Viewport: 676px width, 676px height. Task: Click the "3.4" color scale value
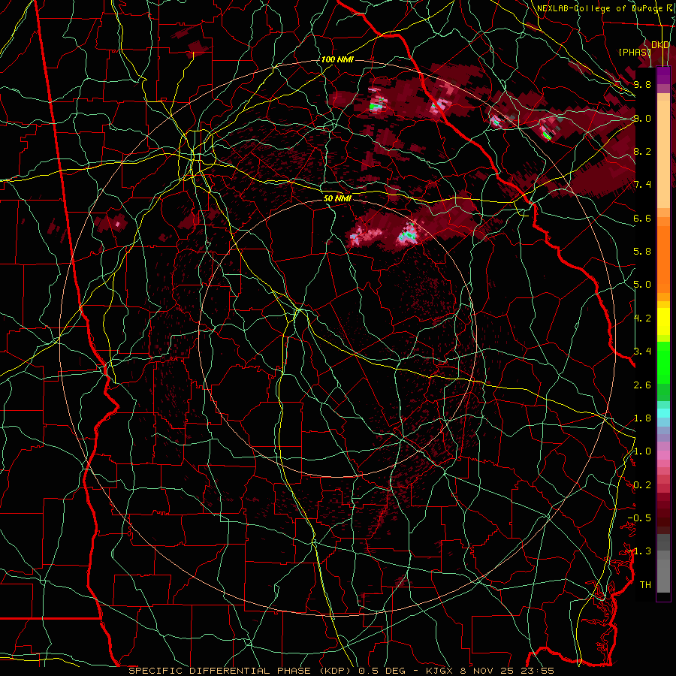(x=642, y=352)
